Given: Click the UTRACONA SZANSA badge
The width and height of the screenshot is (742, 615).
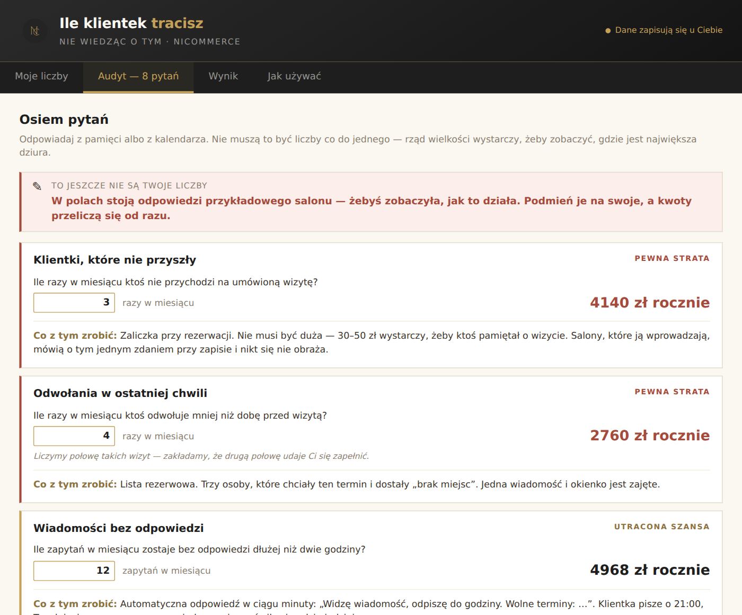Looking at the screenshot, I should pyautogui.click(x=661, y=527).
